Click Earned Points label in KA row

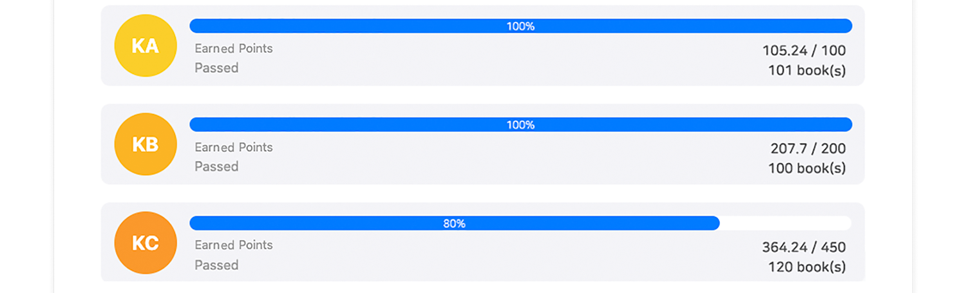click(x=234, y=48)
